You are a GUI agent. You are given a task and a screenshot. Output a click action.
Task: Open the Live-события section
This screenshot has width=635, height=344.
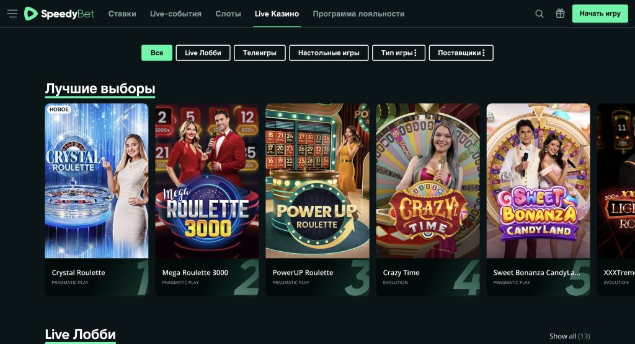click(x=175, y=14)
